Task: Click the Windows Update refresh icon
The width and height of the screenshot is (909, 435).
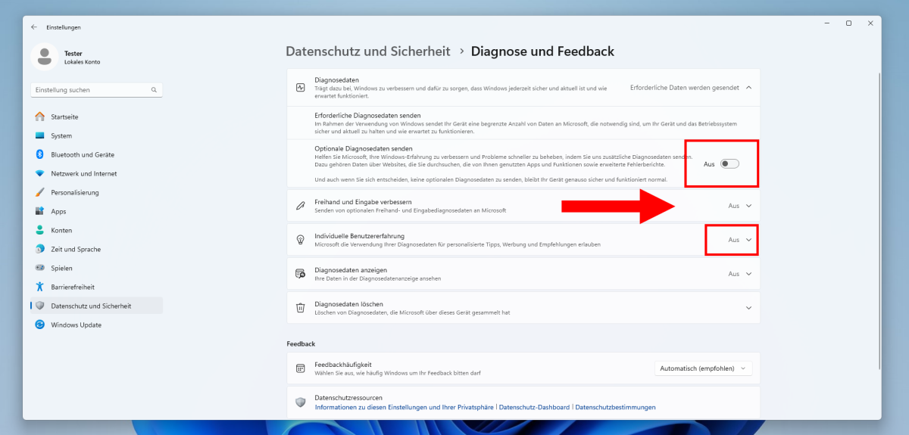Action: pos(40,325)
